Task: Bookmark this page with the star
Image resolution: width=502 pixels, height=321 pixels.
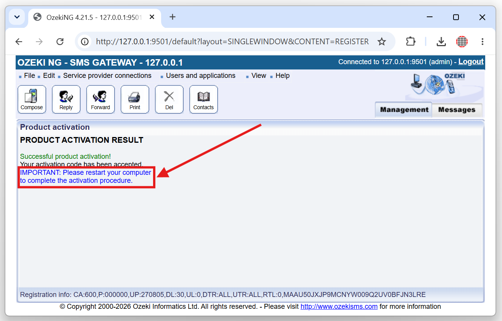Action: pos(382,42)
